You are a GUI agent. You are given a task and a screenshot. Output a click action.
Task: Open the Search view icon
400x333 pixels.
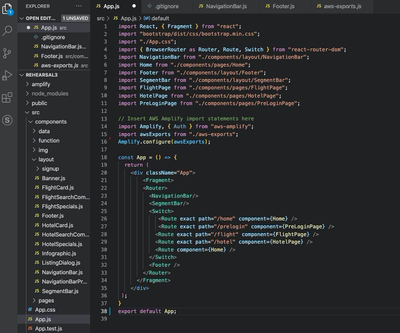point(7,31)
